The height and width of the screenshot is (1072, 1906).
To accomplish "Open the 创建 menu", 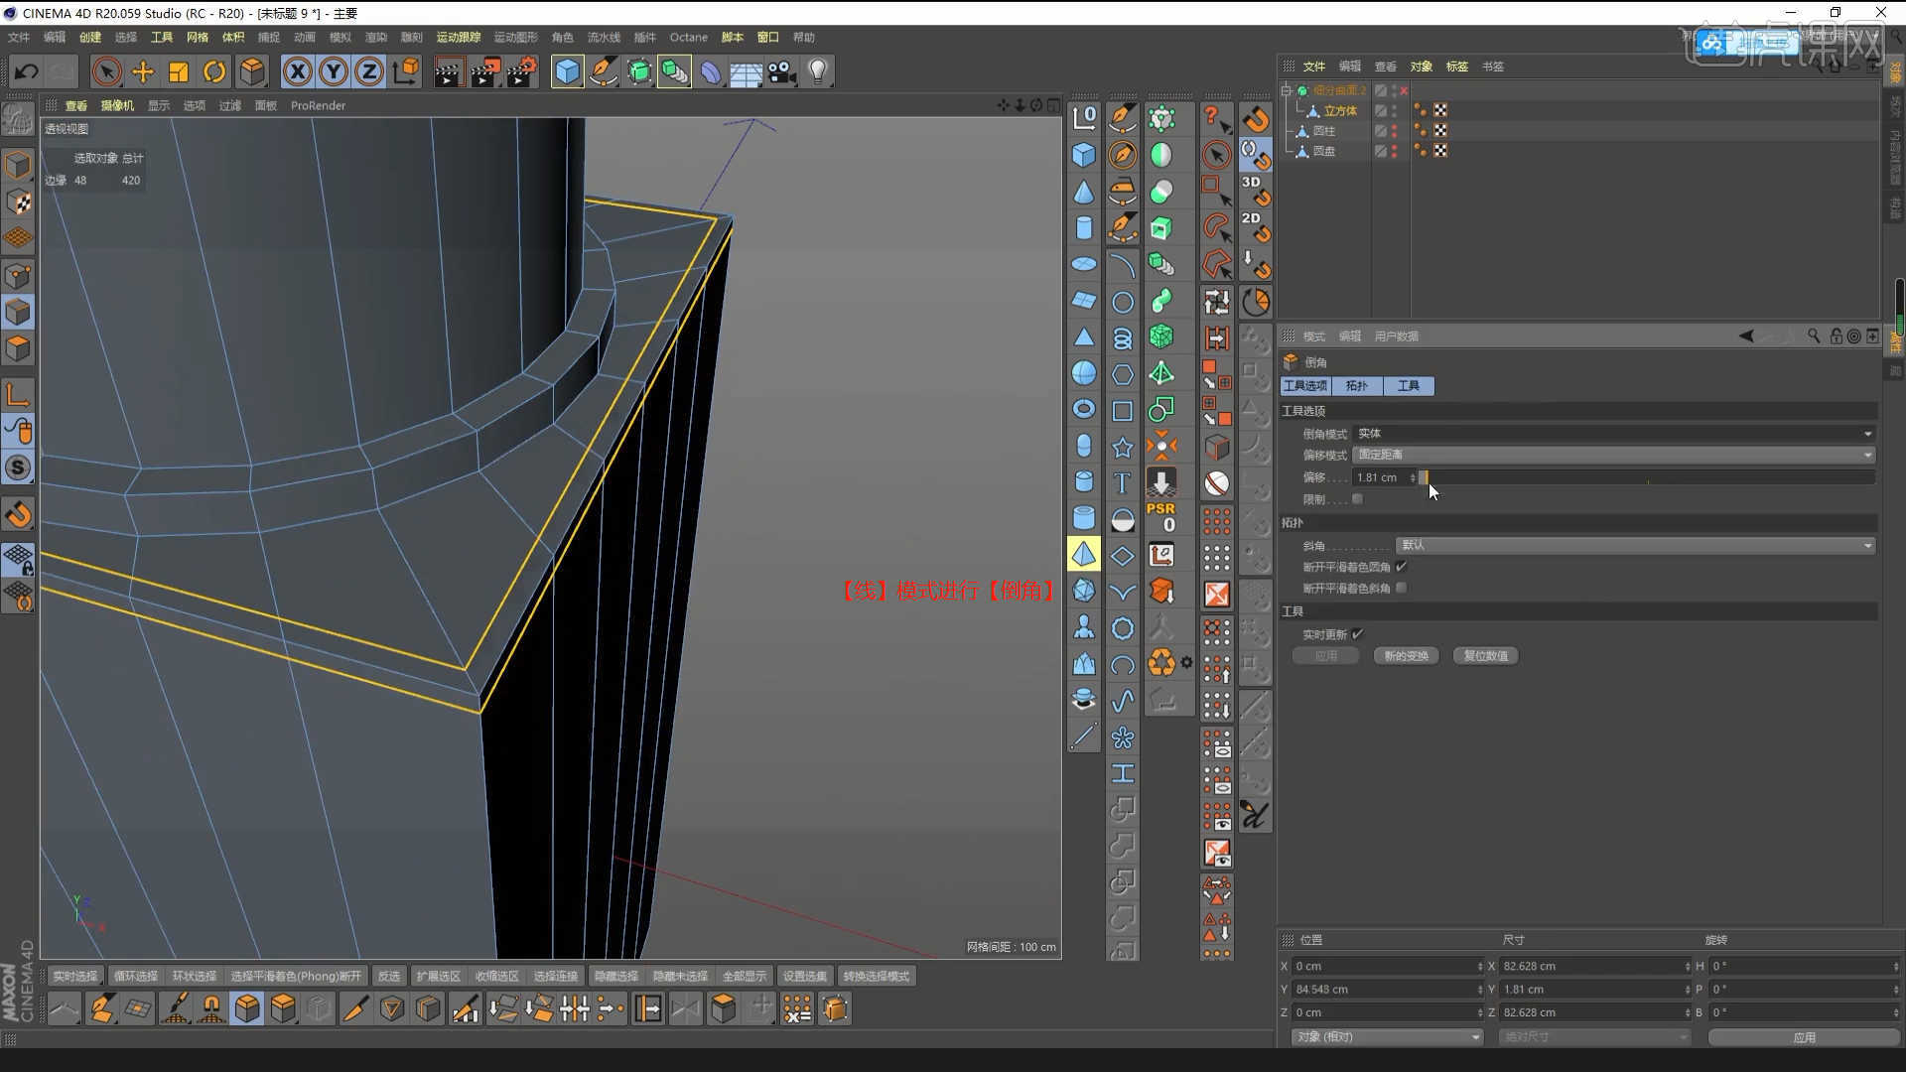I will click(x=90, y=37).
